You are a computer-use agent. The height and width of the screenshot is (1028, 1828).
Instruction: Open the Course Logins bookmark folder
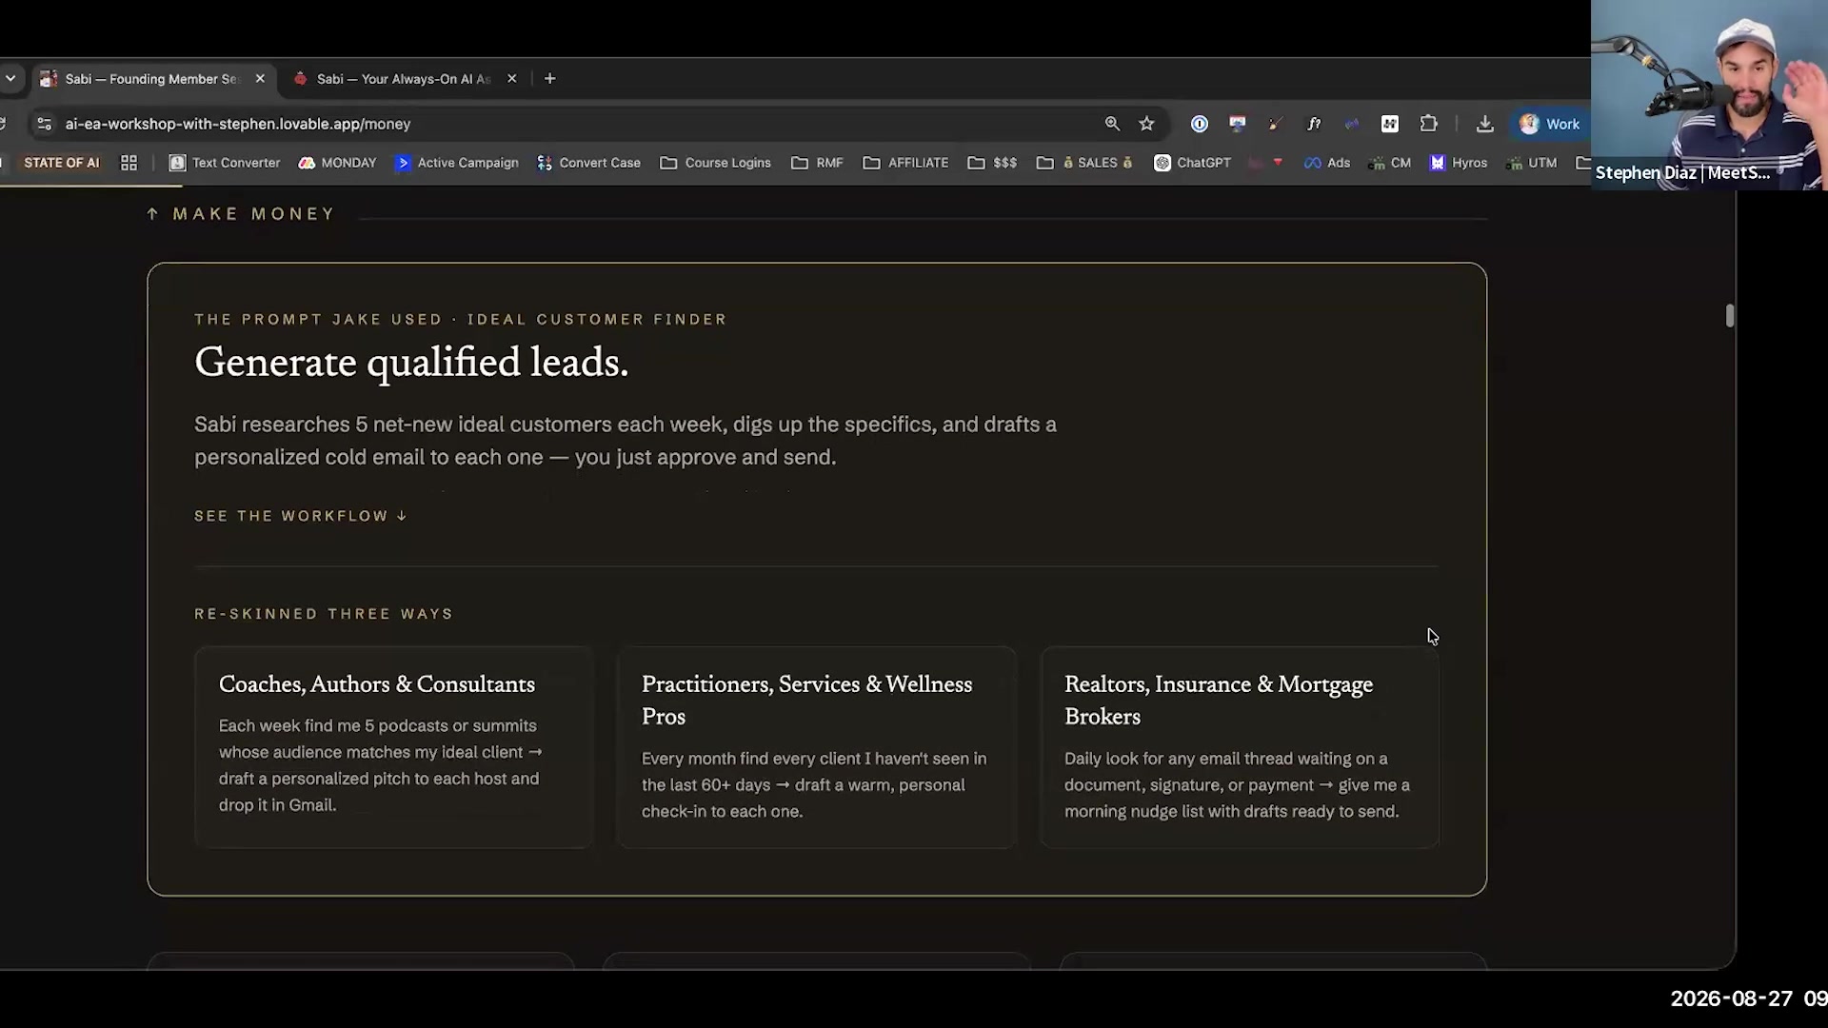click(x=716, y=163)
